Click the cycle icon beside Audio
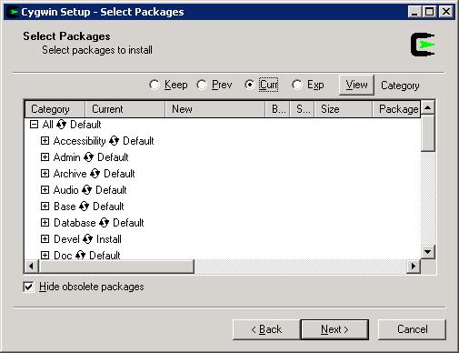Image resolution: width=459 pixels, height=353 pixels. point(86,190)
